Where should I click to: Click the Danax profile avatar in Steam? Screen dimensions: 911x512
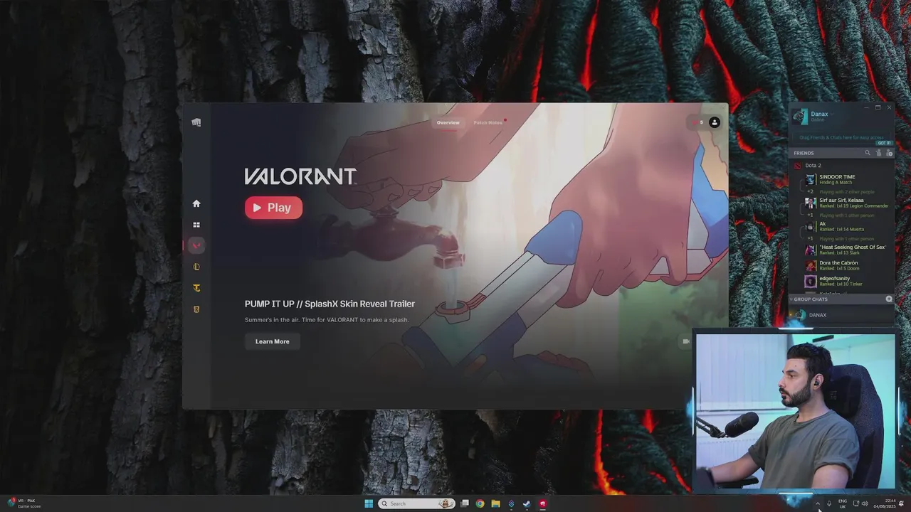click(800, 116)
